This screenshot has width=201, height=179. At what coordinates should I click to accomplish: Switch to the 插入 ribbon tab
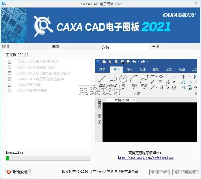[x=129, y=70]
